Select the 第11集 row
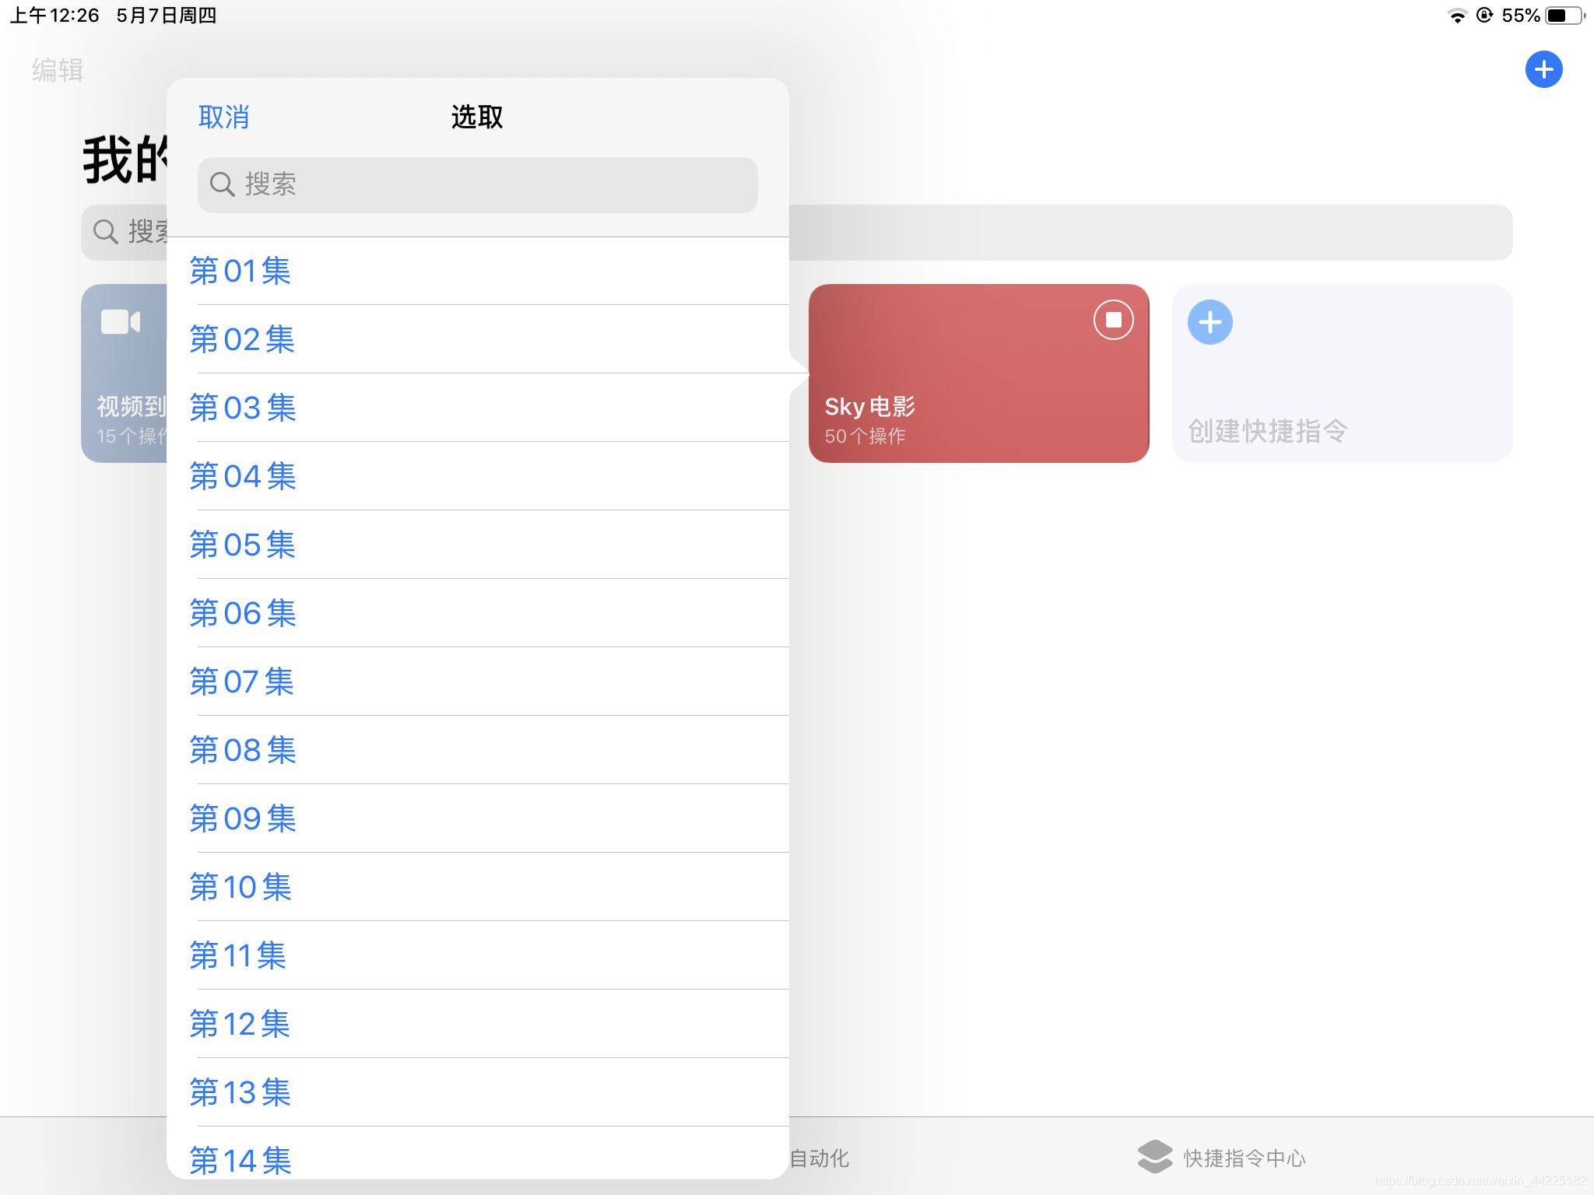The width and height of the screenshot is (1594, 1195). pos(477,955)
